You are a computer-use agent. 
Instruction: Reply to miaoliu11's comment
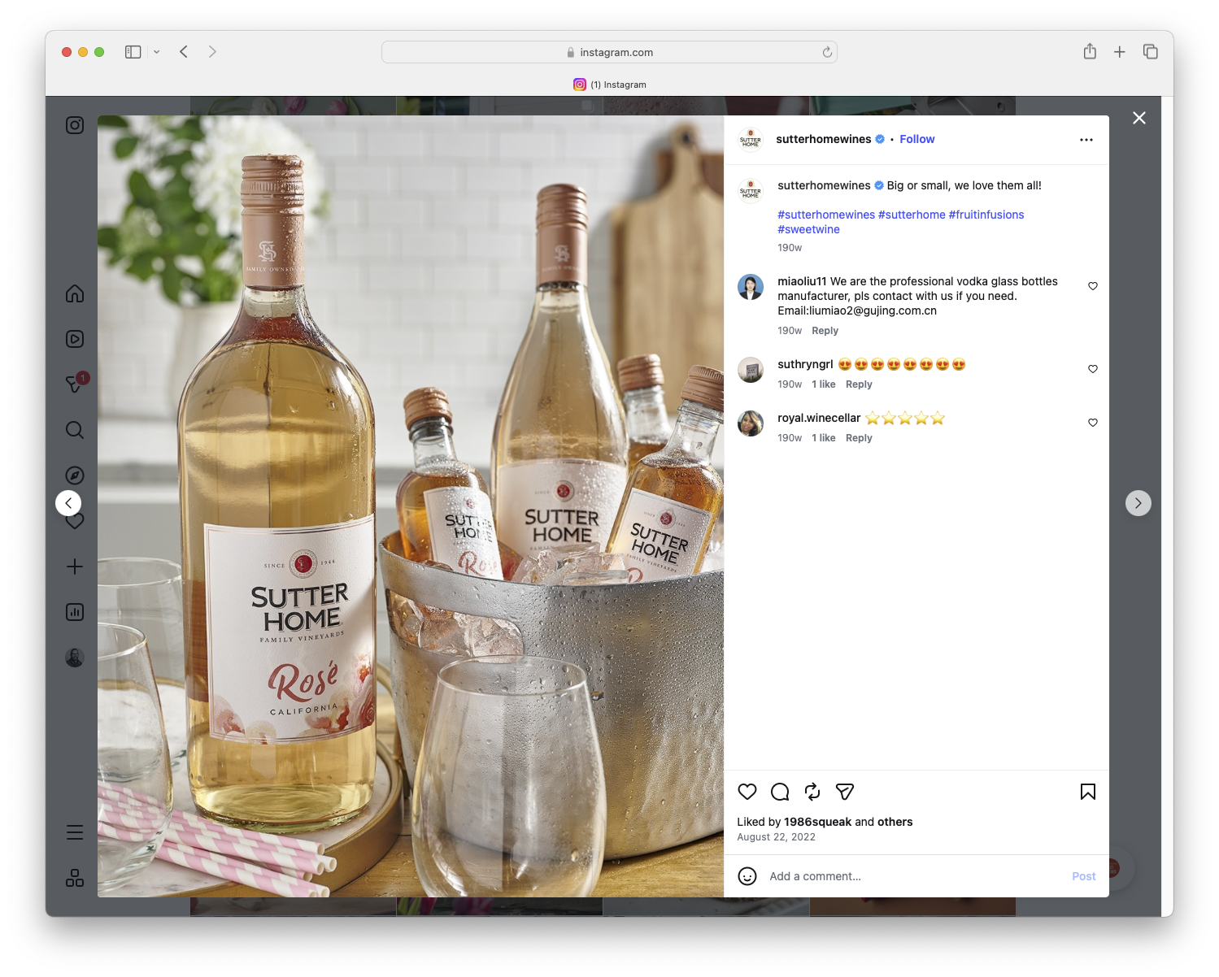(x=825, y=331)
